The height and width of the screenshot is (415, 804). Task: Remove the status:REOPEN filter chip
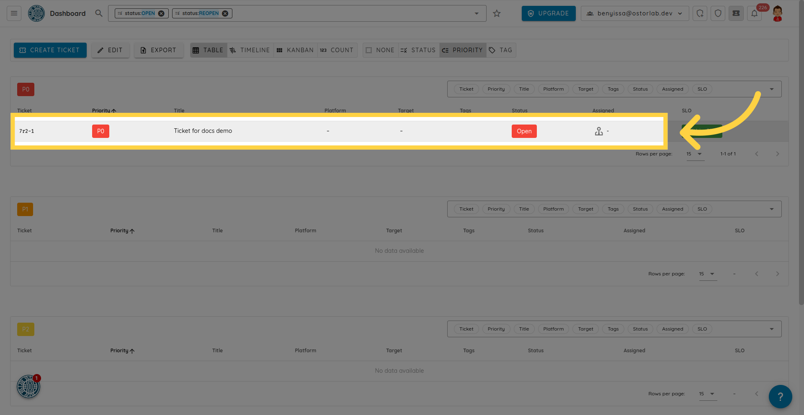[x=225, y=13]
